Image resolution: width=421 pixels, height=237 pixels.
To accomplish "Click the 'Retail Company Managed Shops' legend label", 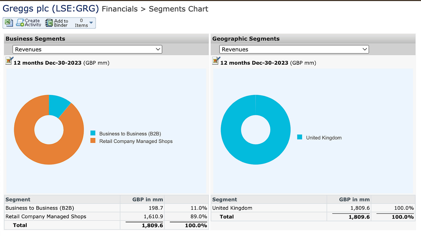I will [x=136, y=141].
